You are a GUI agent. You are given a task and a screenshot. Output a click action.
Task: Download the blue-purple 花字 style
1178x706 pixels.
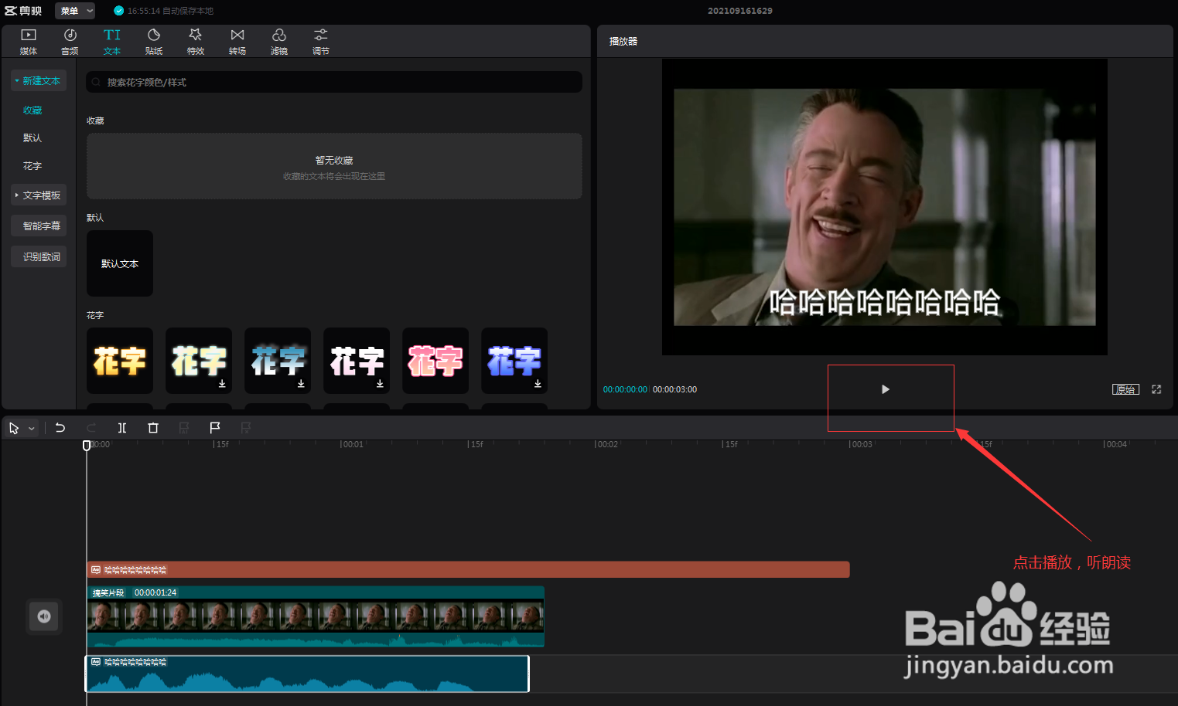(x=538, y=383)
